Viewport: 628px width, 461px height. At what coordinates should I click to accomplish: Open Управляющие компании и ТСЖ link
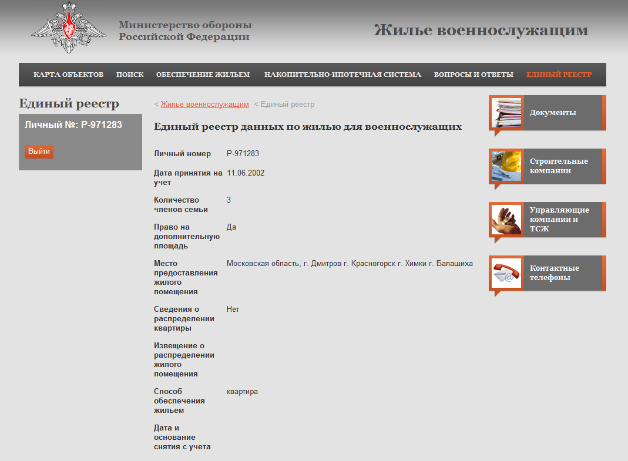(559, 219)
